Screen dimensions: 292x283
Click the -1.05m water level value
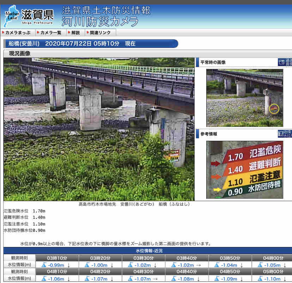(x=272, y=265)
